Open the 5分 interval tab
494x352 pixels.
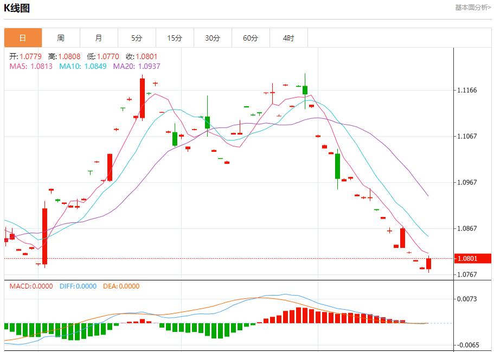[137, 38]
